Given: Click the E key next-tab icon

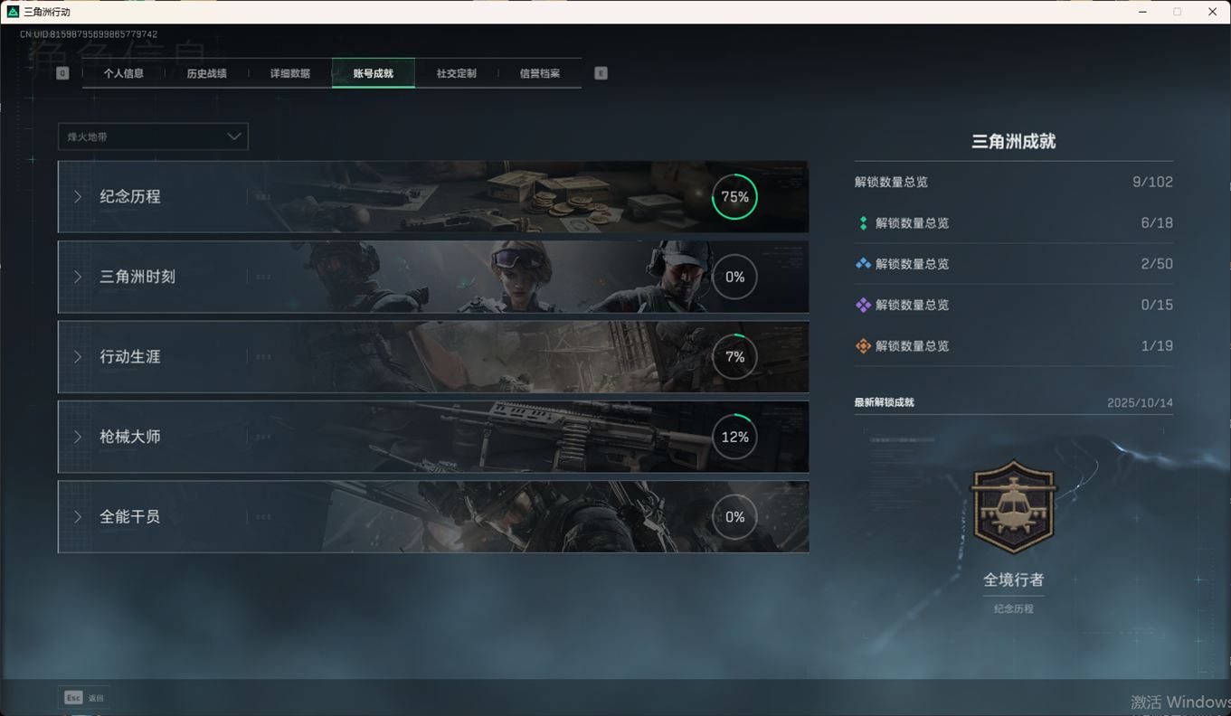Looking at the screenshot, I should click(x=601, y=73).
